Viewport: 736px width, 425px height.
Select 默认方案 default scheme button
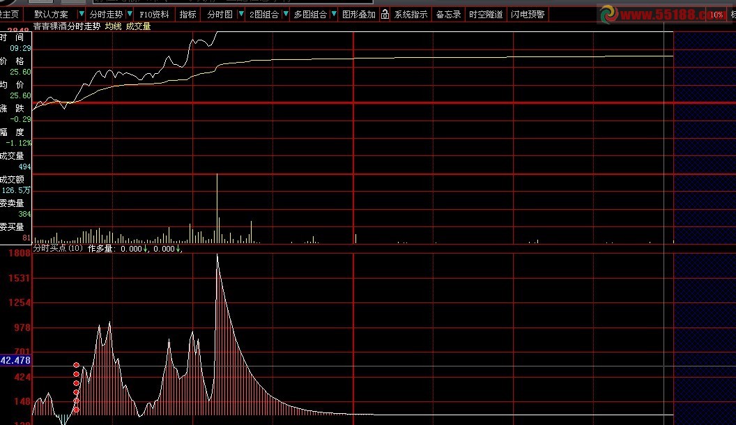pos(51,15)
